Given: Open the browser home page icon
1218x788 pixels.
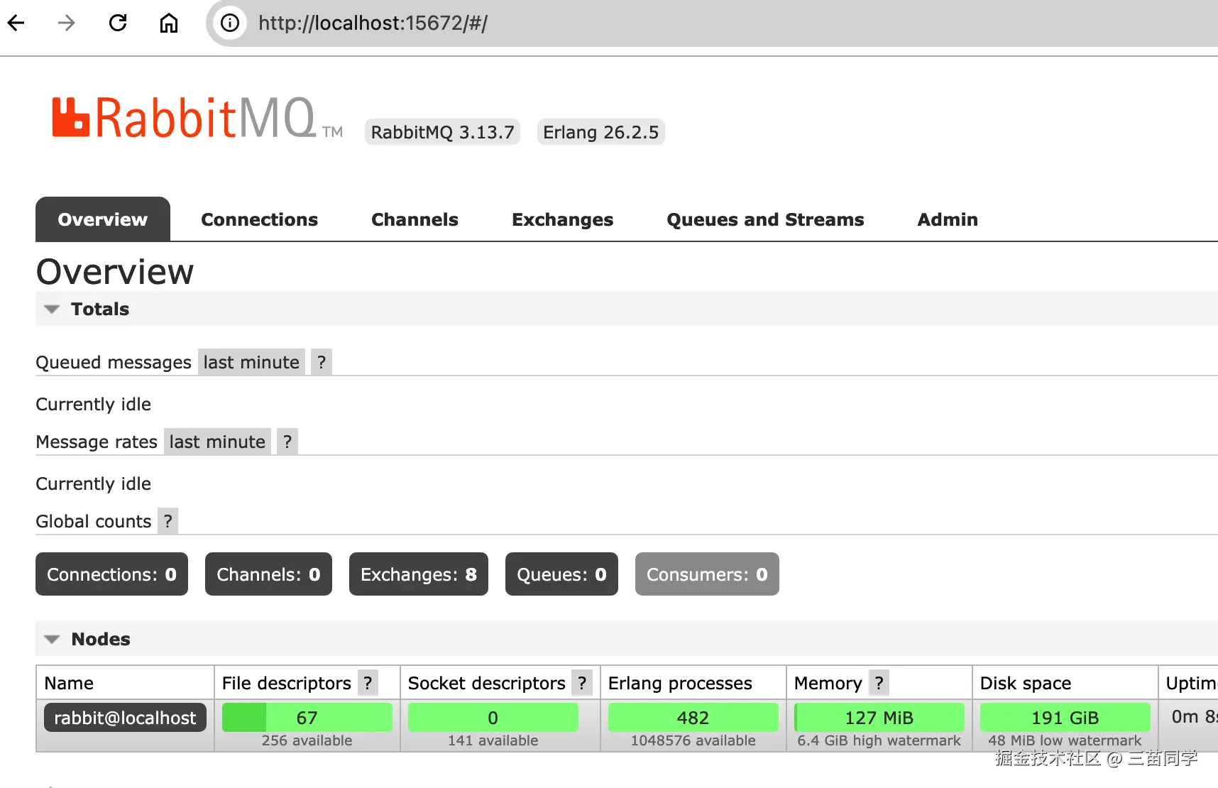Looking at the screenshot, I should coord(169,23).
